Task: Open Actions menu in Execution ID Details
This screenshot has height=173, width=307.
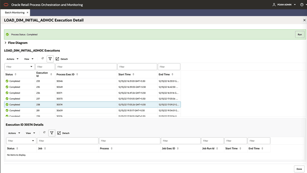Action: [x=14, y=133]
